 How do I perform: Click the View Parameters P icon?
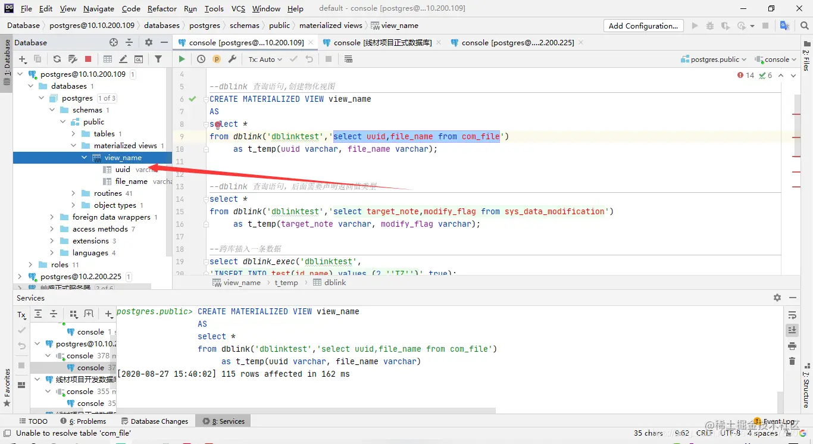click(x=217, y=59)
